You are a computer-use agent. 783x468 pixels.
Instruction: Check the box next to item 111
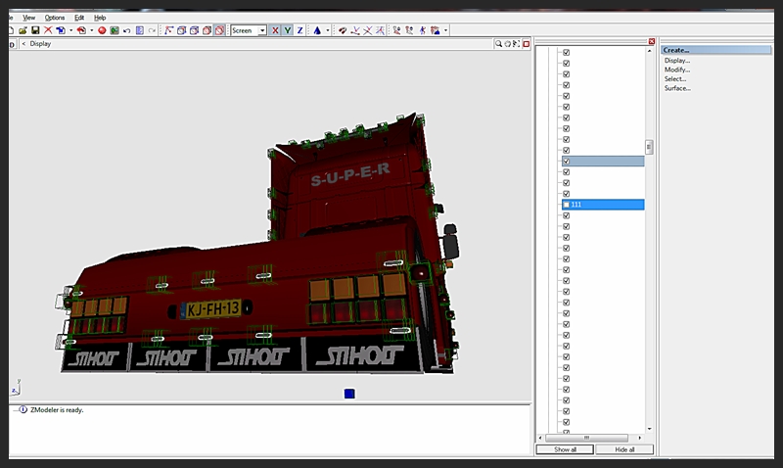[567, 205]
